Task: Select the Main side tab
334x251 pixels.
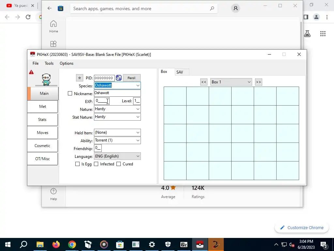Action: (x=43, y=93)
